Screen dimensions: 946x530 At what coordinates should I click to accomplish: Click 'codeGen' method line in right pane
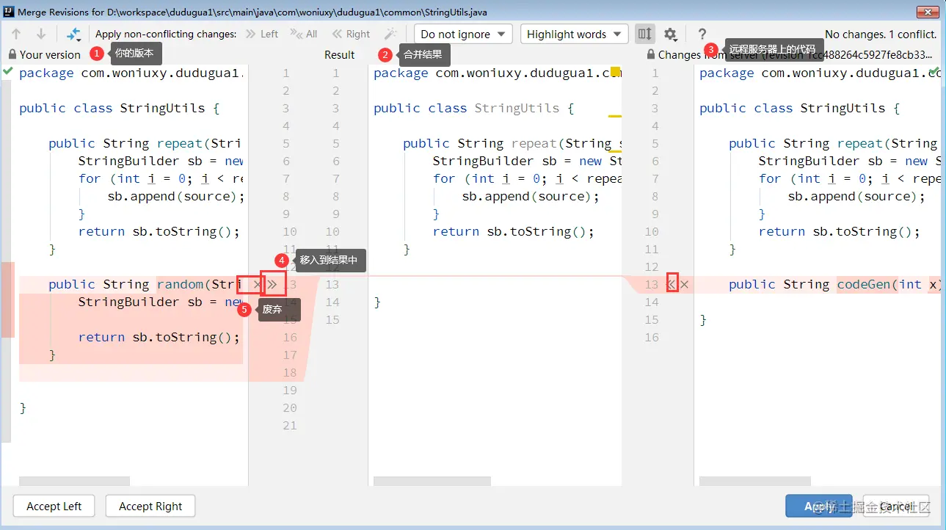[834, 284]
